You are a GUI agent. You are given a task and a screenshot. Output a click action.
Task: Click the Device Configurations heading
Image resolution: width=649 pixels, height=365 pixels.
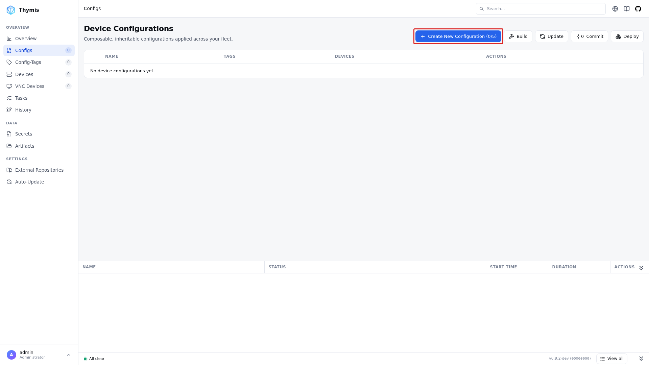[128, 29]
